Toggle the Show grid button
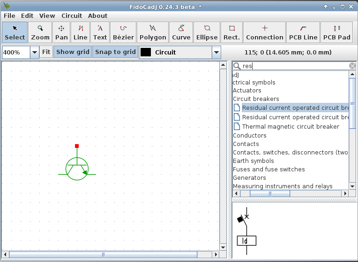358x262 pixels. pos(73,52)
